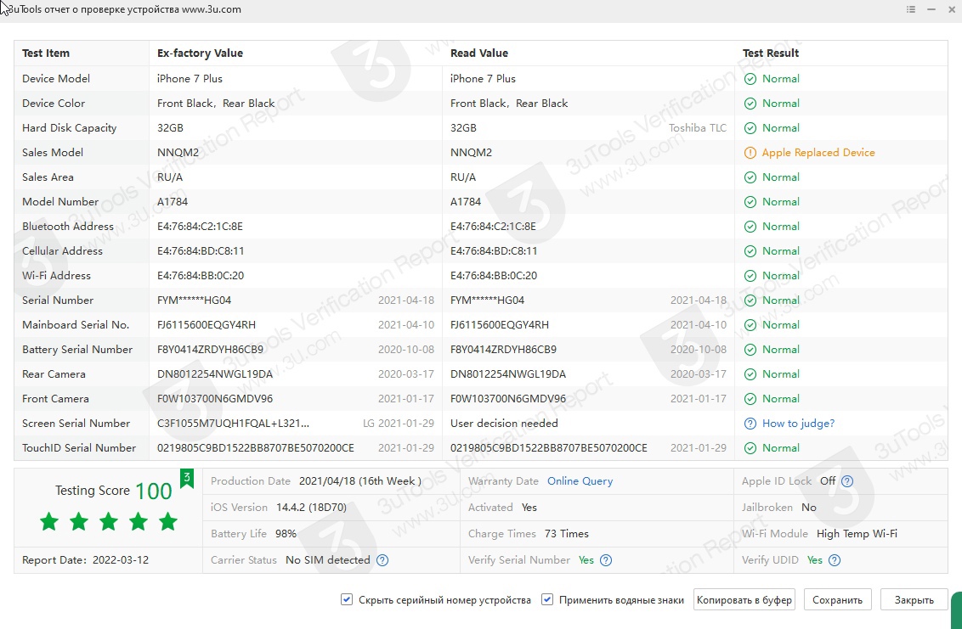Click the Front Camera check icon
962x629 pixels.
coord(750,399)
